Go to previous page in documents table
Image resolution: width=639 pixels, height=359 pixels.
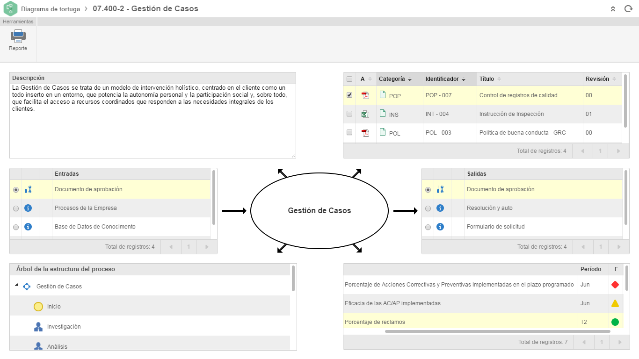point(582,151)
